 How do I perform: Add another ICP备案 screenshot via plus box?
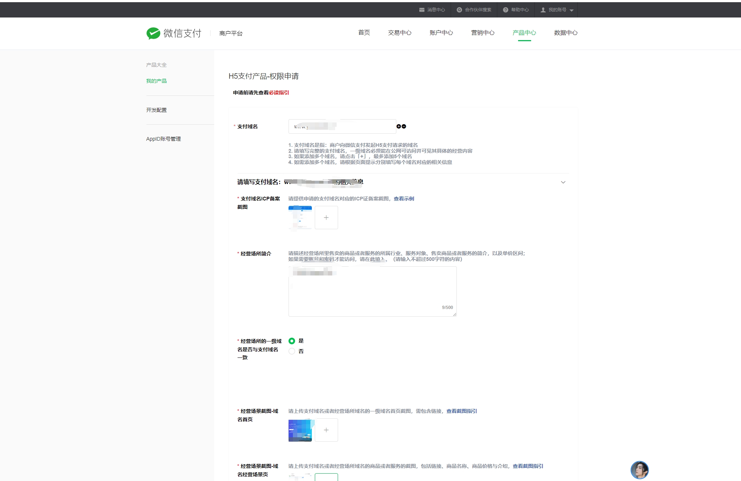(x=326, y=218)
